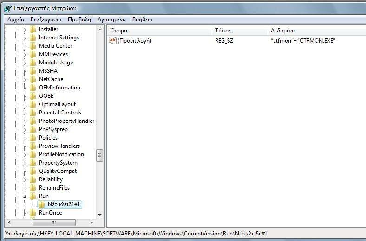Click the Parental Controls folder icon
Screen dimensions: 366x241
tap(33, 113)
